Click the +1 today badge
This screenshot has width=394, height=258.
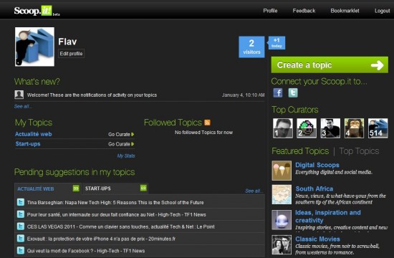(277, 43)
